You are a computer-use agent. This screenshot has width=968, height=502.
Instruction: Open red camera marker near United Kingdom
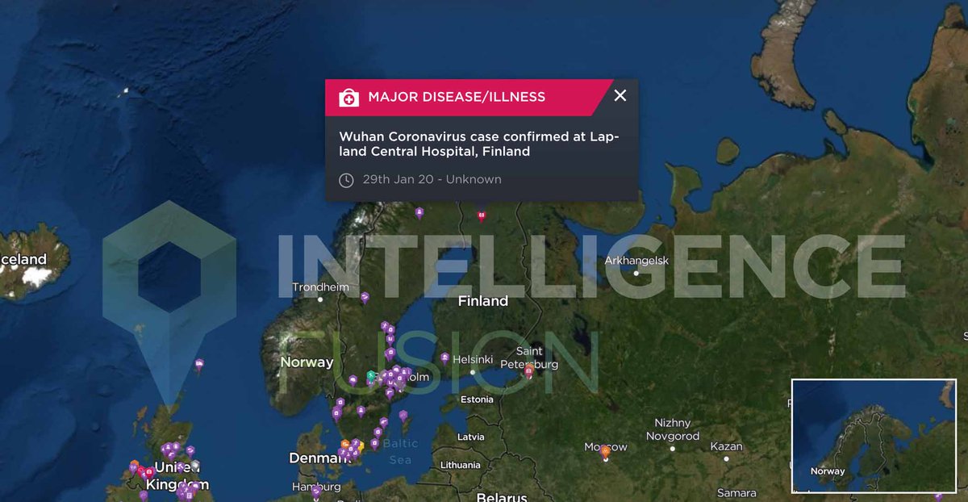point(149,472)
